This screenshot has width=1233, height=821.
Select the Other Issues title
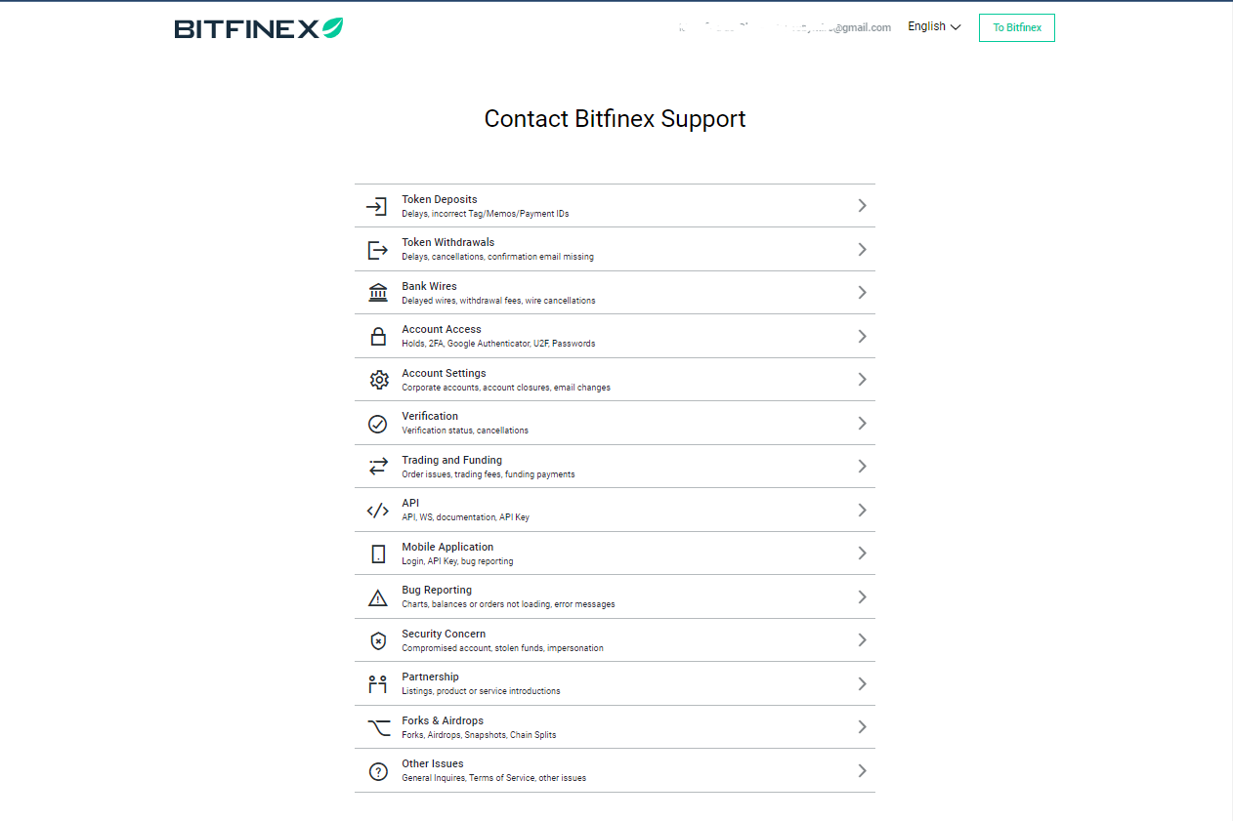(x=433, y=763)
